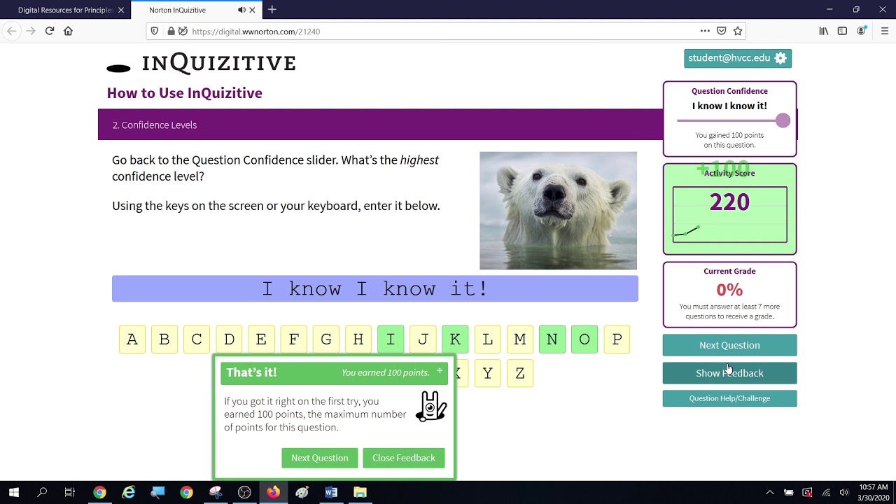Go to the Firefox home page
The width and height of the screenshot is (896, 504).
(x=68, y=31)
